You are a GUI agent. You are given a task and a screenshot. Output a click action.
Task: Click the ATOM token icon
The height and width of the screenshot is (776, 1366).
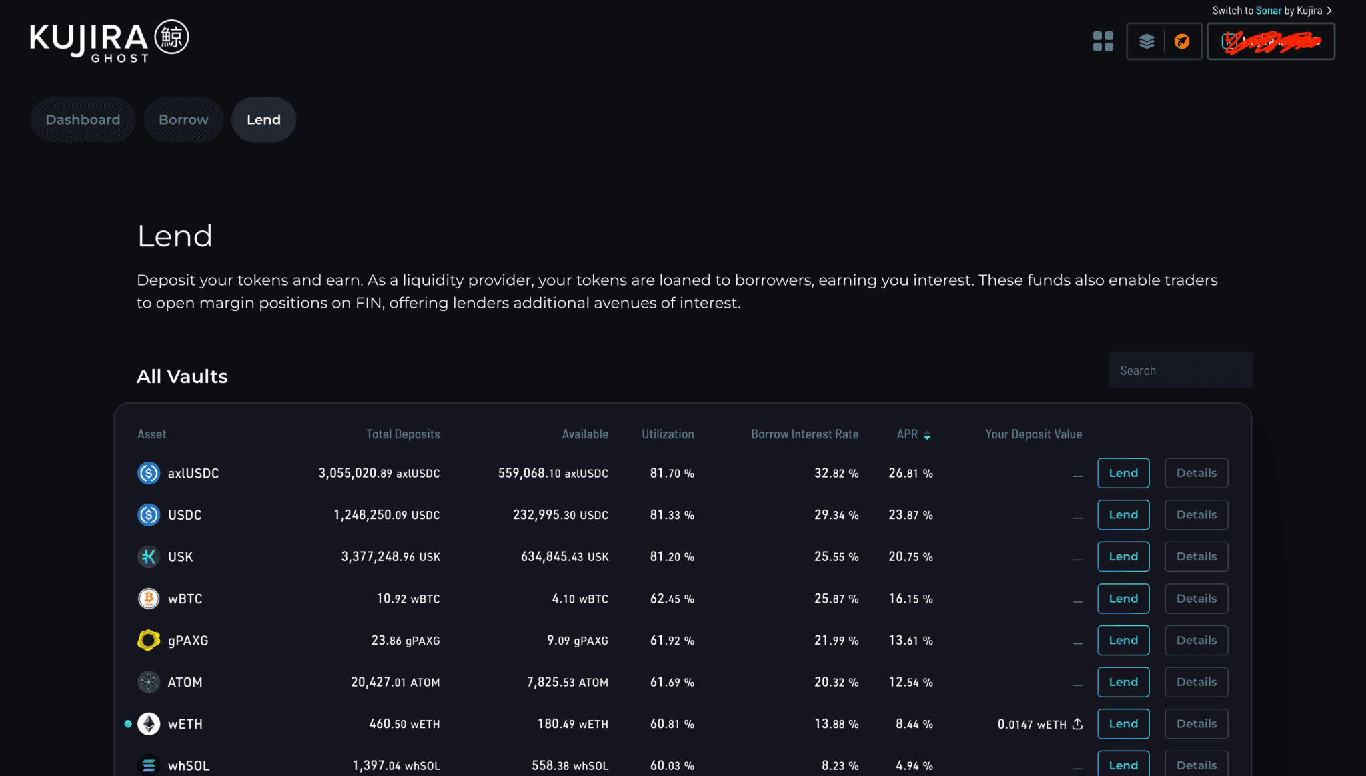point(149,682)
